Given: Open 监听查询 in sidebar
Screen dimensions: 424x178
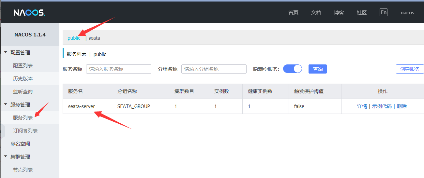Looking at the screenshot, I should tap(23, 91).
